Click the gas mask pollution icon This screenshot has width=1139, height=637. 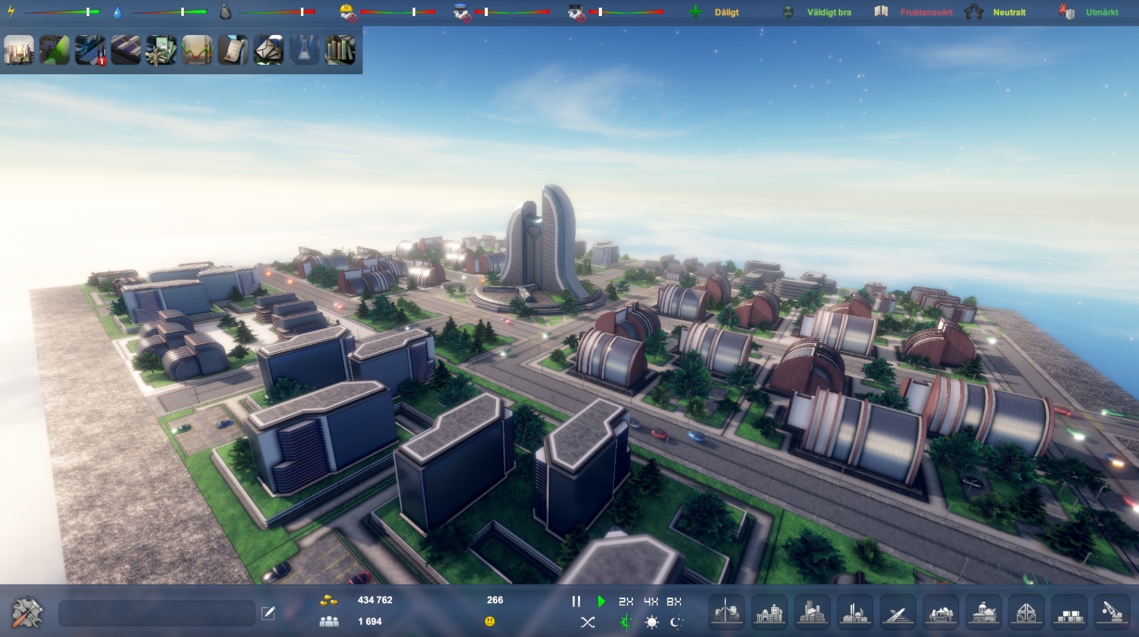pyautogui.click(x=788, y=12)
